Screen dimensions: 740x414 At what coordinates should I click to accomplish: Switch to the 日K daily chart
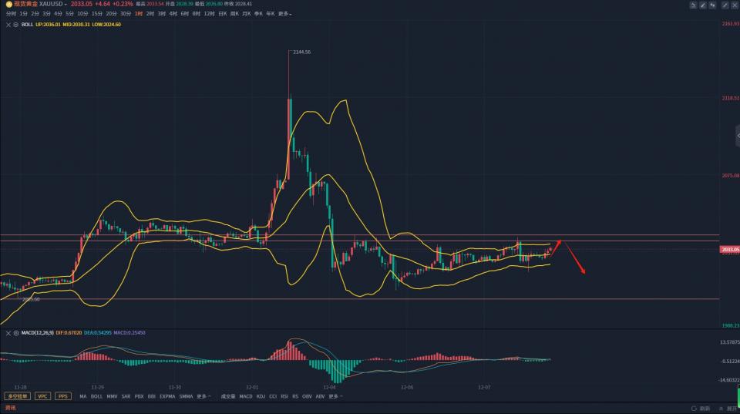[x=222, y=14]
